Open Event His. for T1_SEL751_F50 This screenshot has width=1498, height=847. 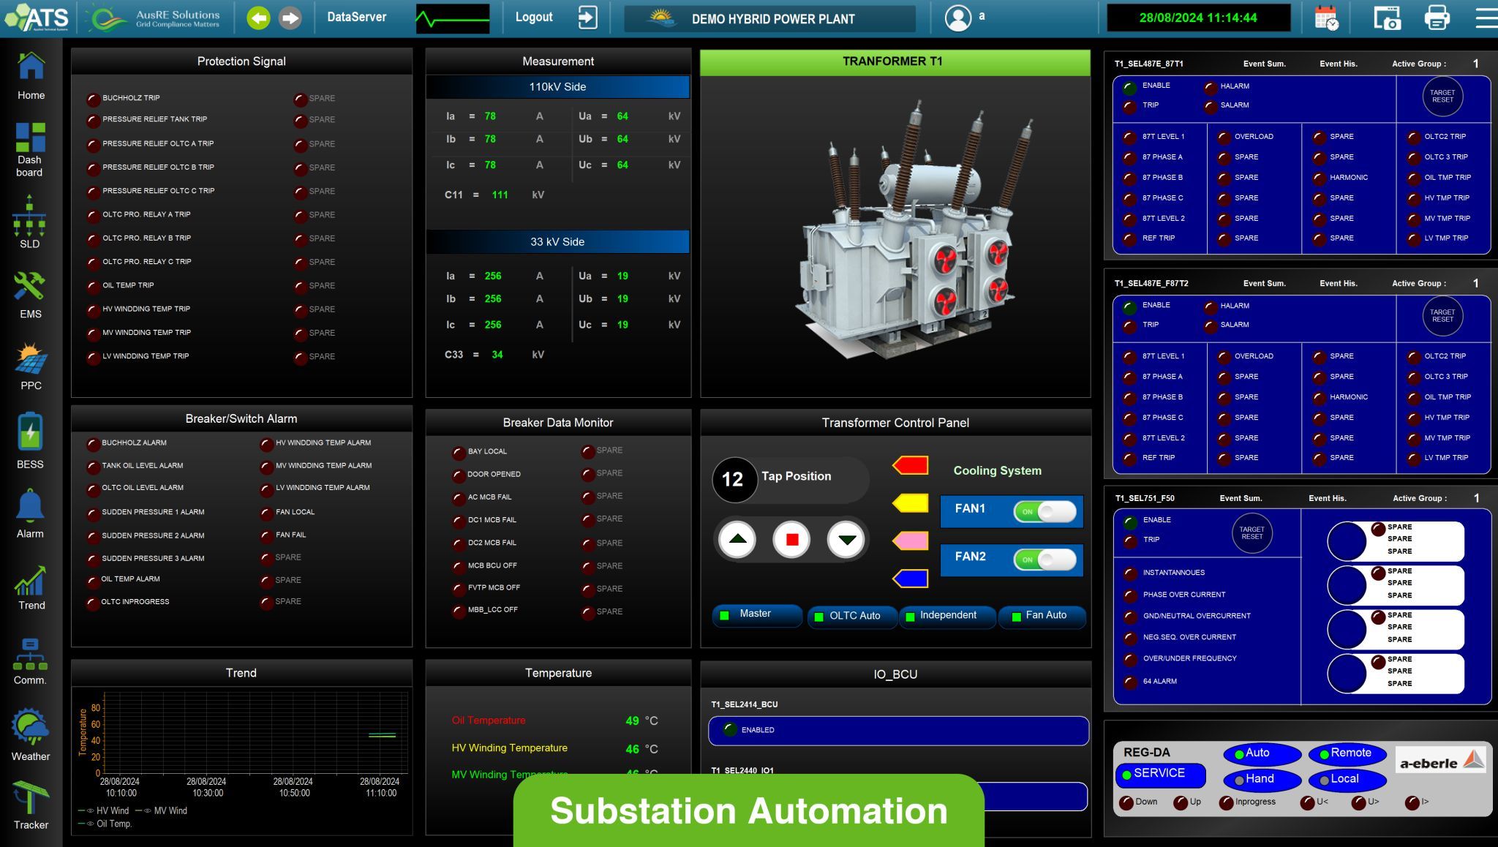pyautogui.click(x=1327, y=498)
